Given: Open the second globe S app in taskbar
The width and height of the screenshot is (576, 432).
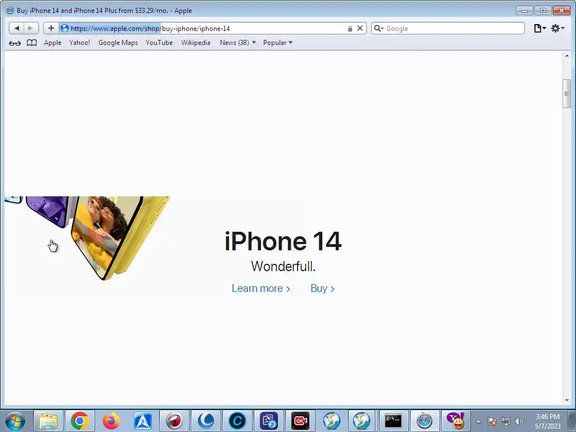Looking at the screenshot, I should click(362, 421).
